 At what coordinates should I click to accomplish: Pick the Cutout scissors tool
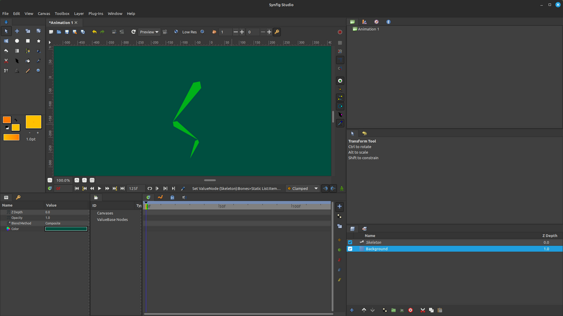[6, 61]
